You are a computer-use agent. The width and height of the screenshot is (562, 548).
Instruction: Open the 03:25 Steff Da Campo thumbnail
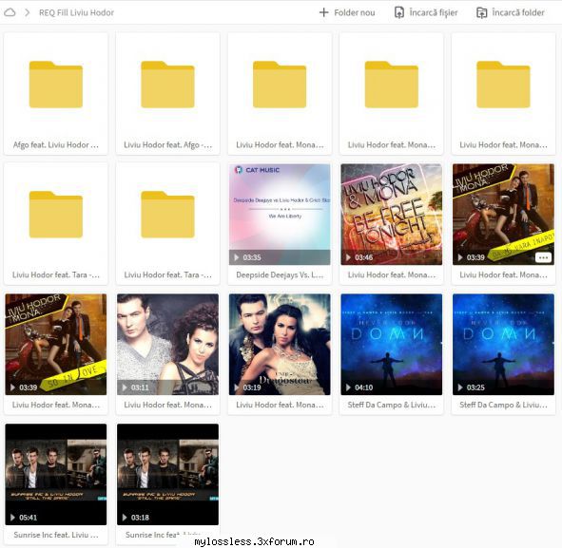(x=503, y=345)
